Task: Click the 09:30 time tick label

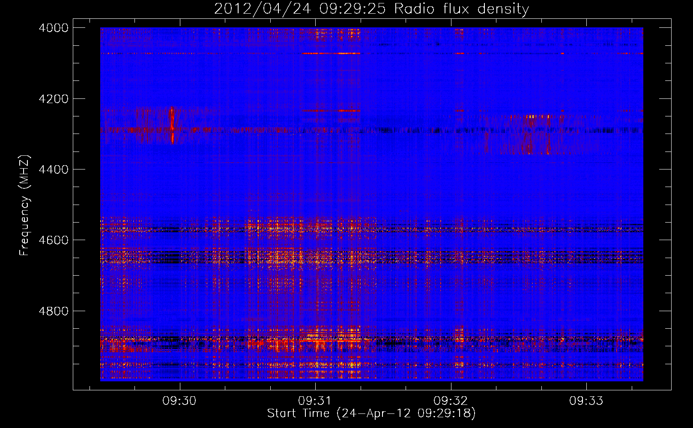Action: coord(179,401)
